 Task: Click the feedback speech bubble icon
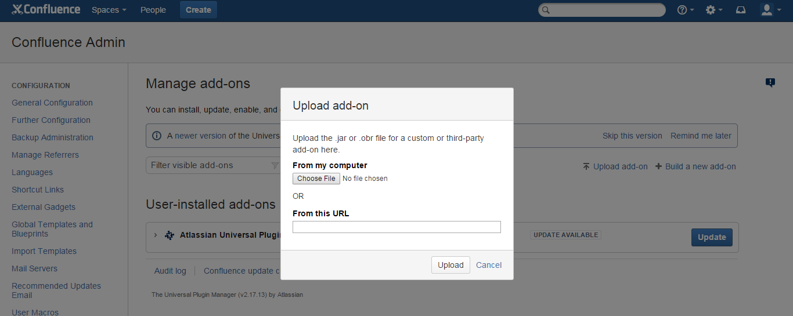tap(770, 83)
